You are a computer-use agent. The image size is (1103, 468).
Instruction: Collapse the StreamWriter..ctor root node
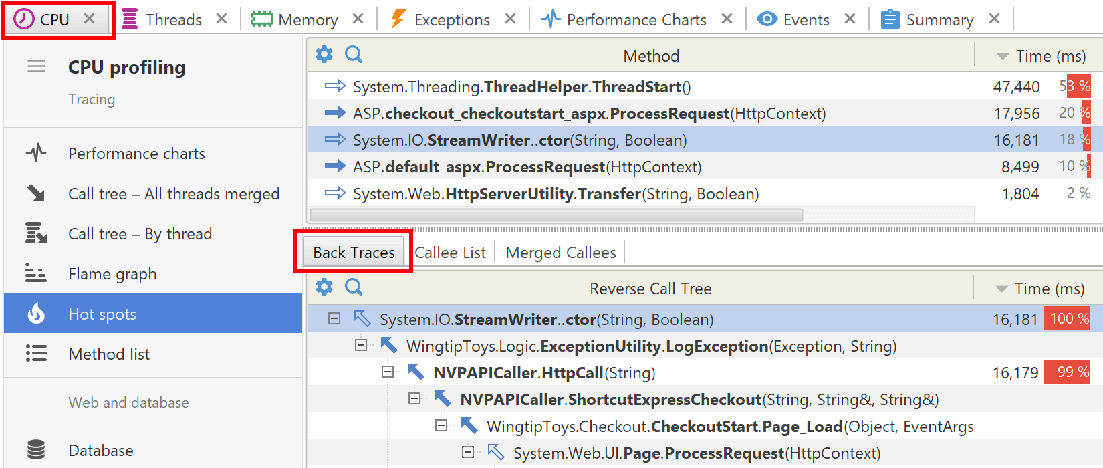[x=334, y=319]
